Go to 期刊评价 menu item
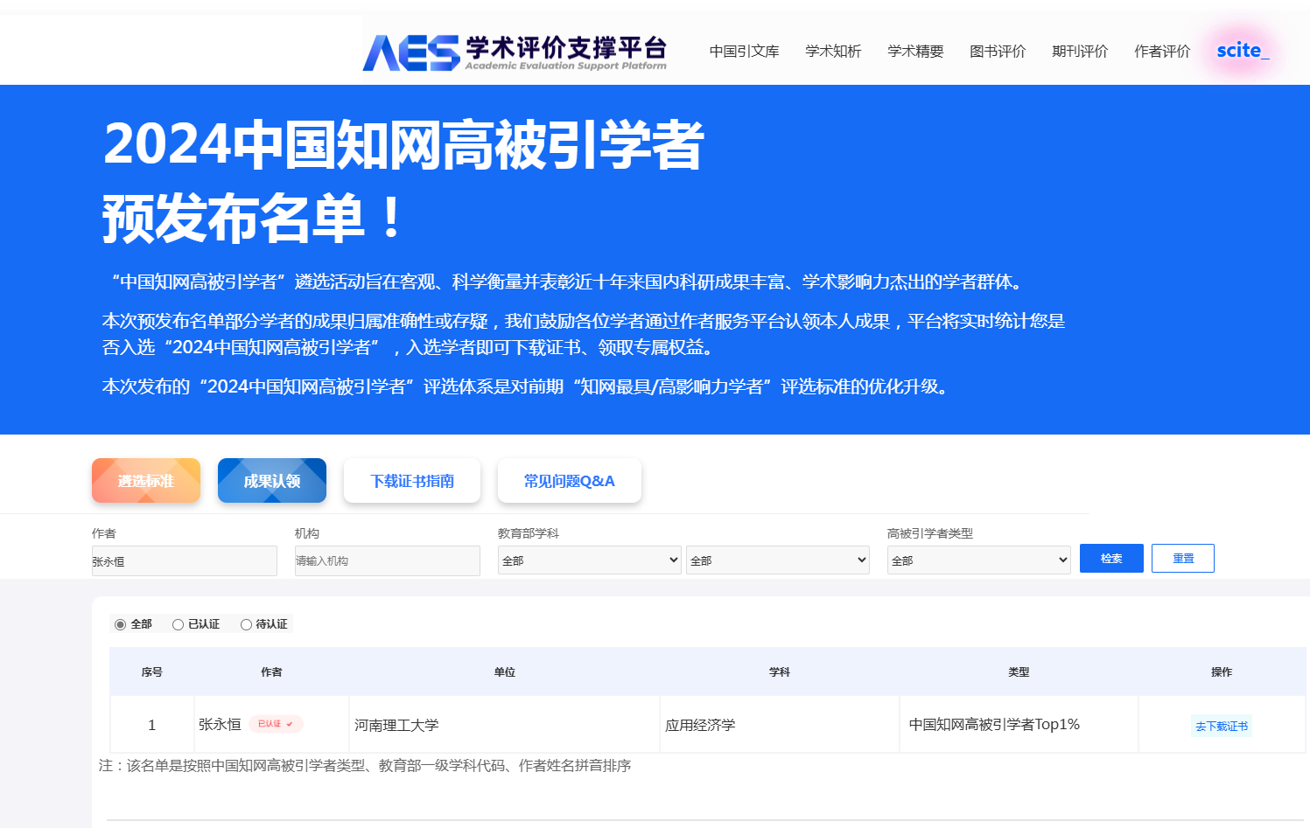The height and width of the screenshot is (828, 1310). [x=1080, y=52]
